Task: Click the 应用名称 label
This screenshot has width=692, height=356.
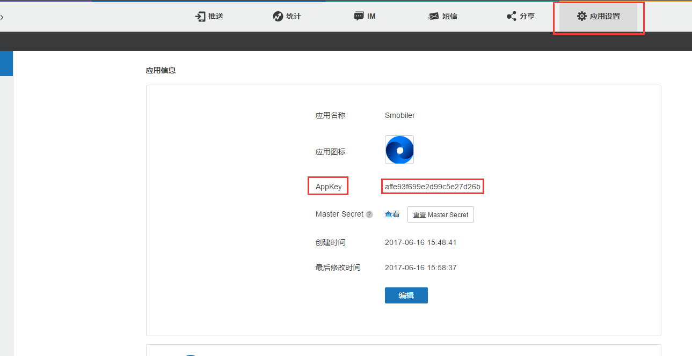Action: (331, 115)
